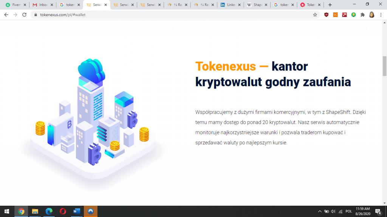Screen dimensions: 387x217
Task: Close the LinkedIn tab
Action: (239, 5)
